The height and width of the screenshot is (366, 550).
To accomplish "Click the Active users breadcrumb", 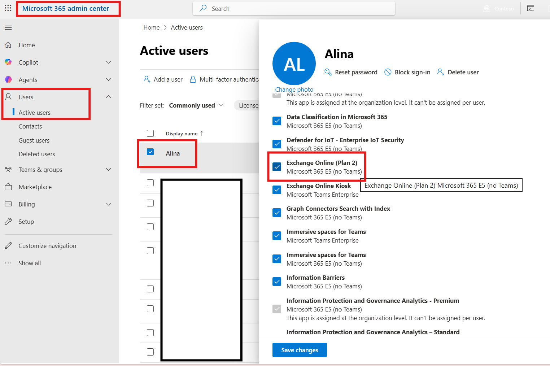I will click(187, 27).
